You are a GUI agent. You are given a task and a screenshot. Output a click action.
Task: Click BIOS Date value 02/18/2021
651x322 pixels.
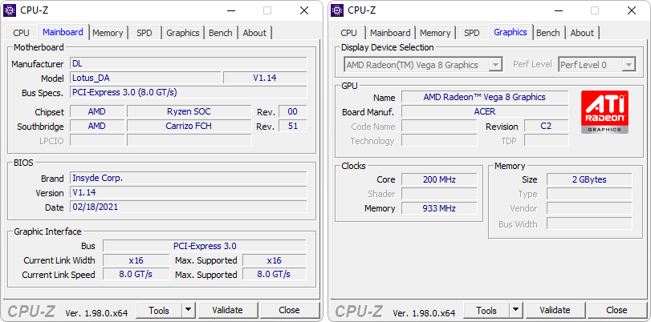[189, 207]
